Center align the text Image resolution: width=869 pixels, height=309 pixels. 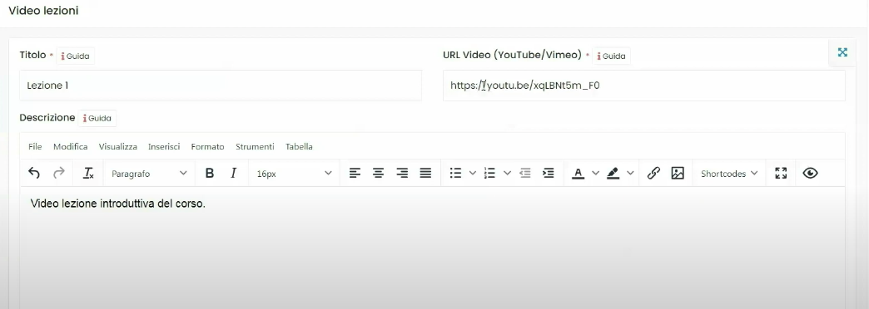(x=379, y=174)
